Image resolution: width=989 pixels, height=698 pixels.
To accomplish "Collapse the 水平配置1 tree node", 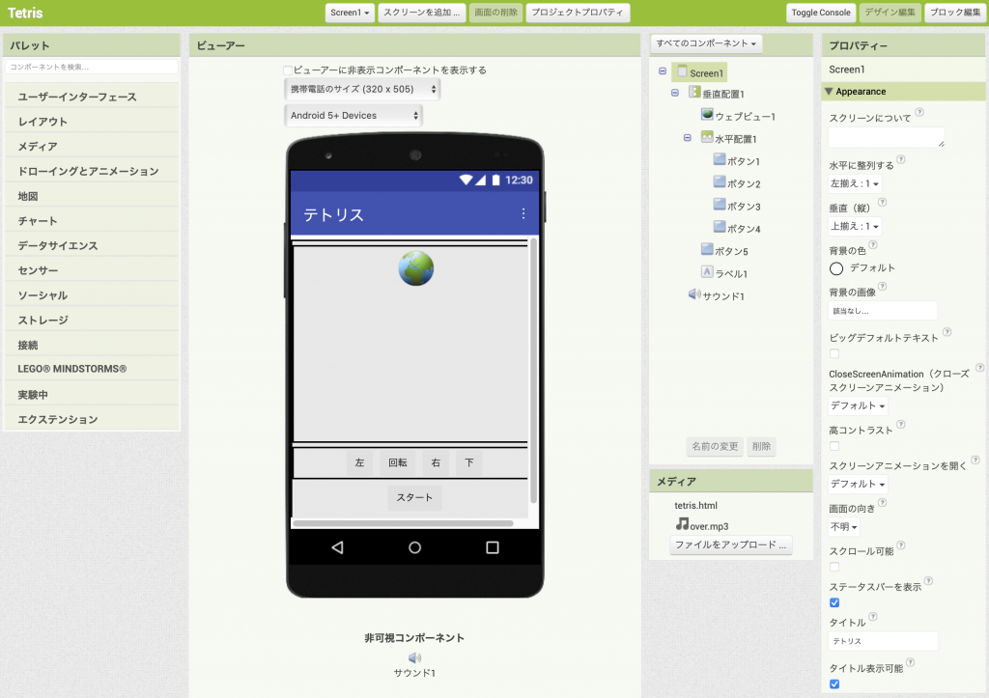I will 687,138.
